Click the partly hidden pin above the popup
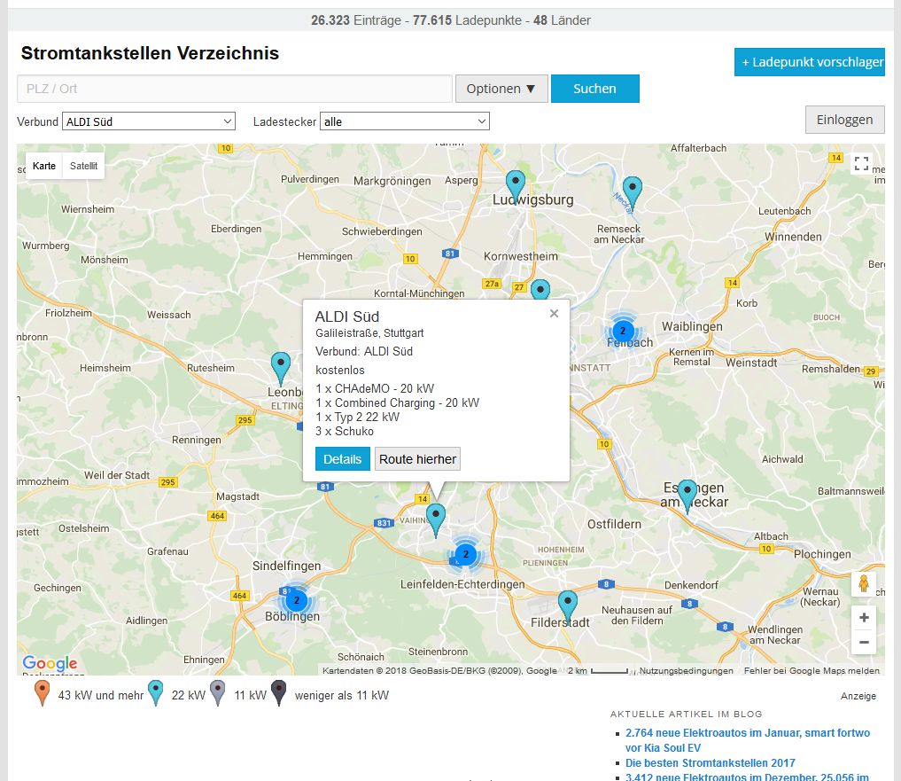This screenshot has height=781, width=901. [x=540, y=289]
